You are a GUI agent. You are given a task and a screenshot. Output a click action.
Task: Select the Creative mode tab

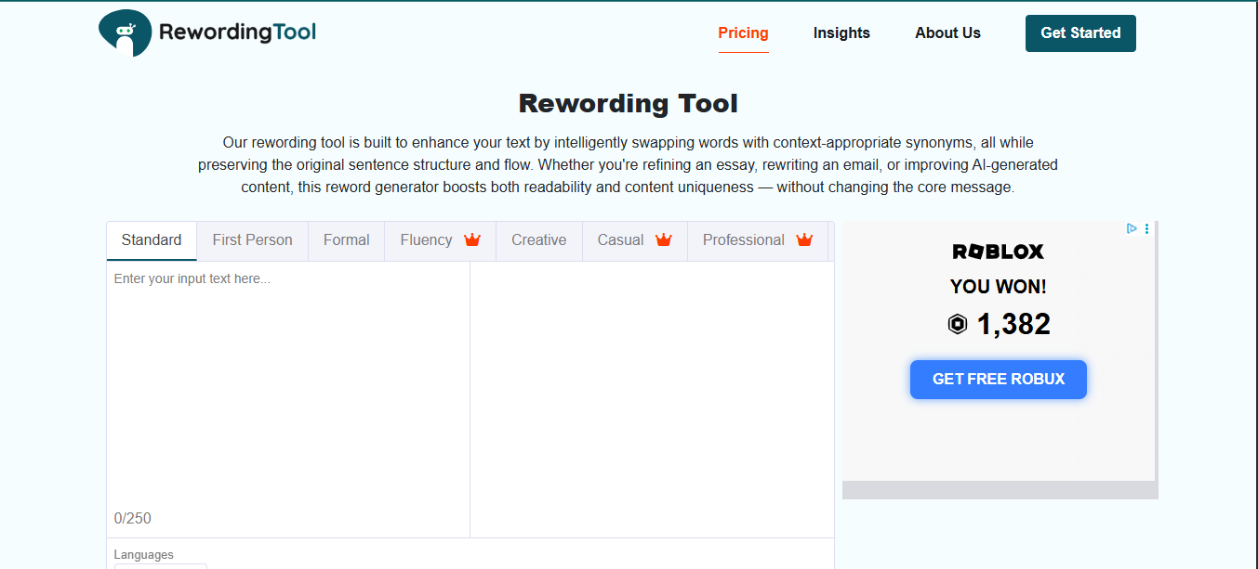coord(539,240)
